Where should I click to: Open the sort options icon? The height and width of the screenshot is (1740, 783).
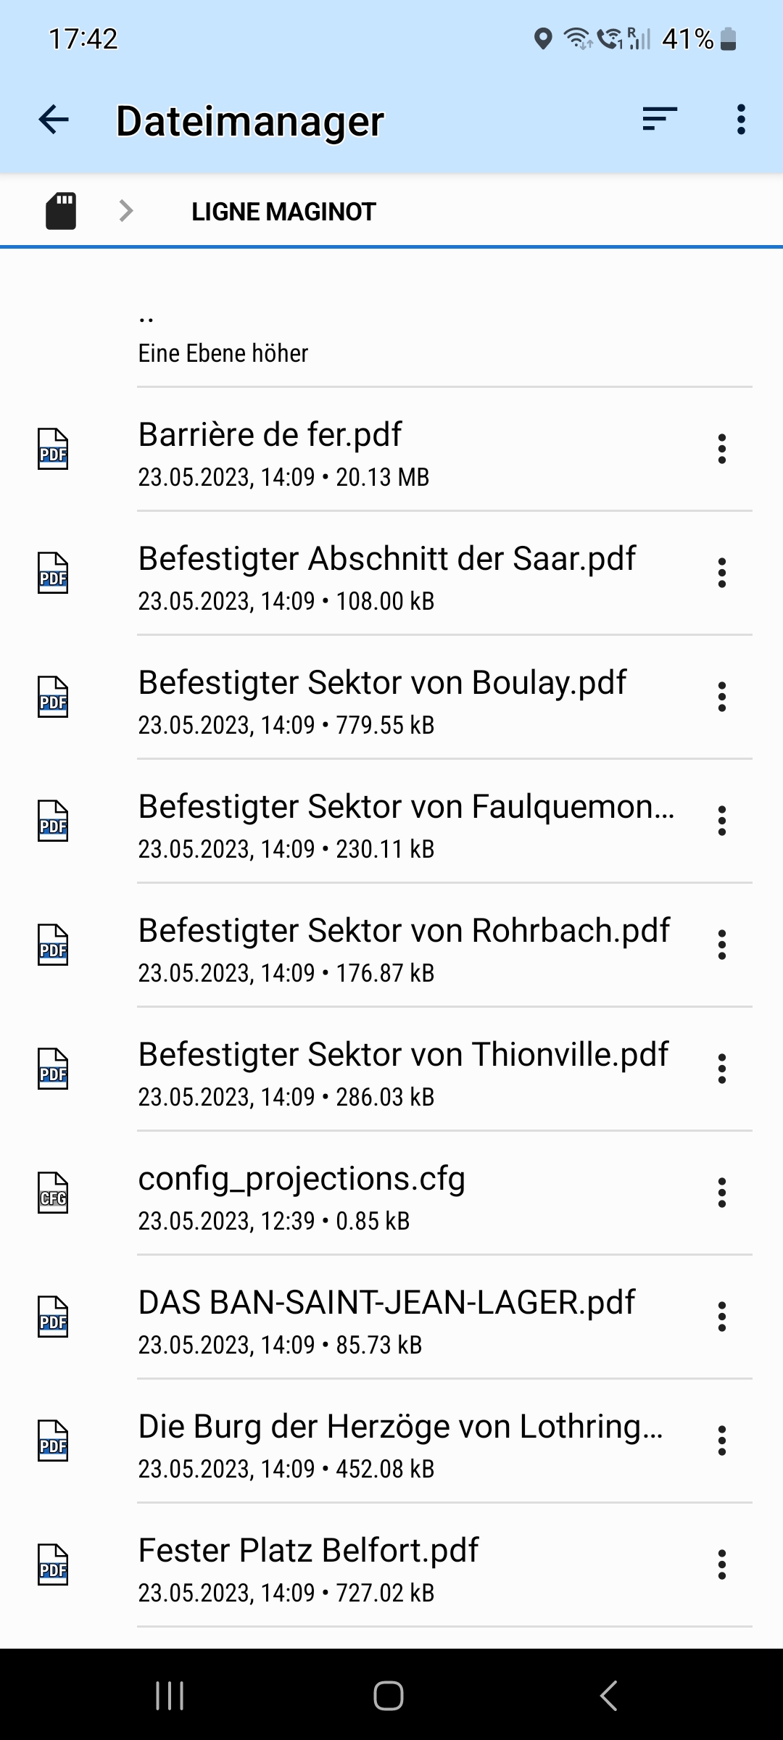(659, 120)
